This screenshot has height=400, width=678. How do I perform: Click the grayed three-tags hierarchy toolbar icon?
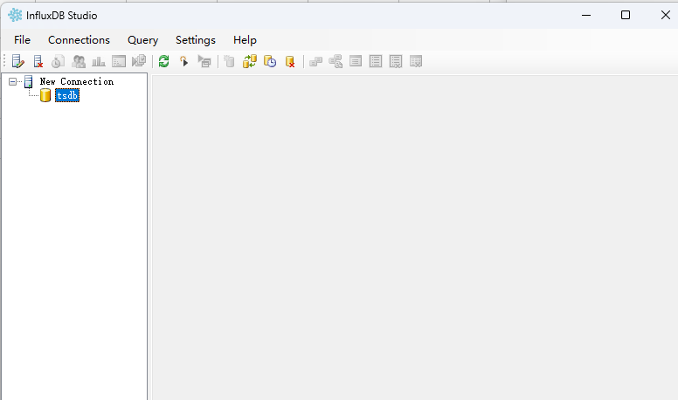[336, 61]
